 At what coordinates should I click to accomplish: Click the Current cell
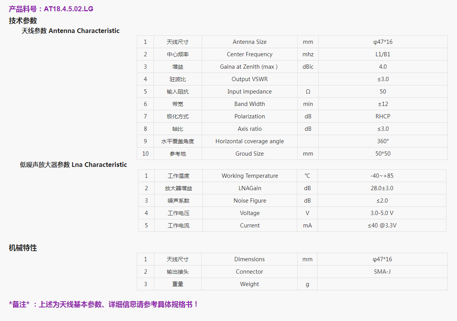coord(250,226)
